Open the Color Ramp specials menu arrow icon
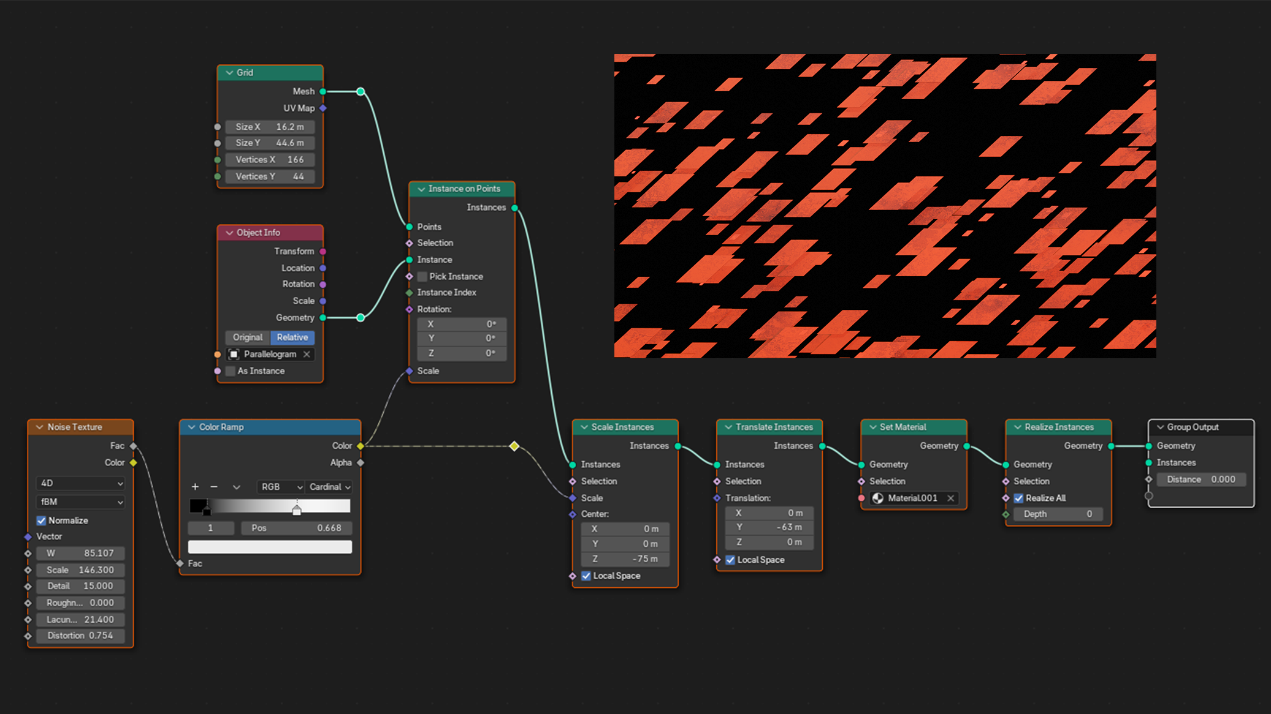 point(236,487)
